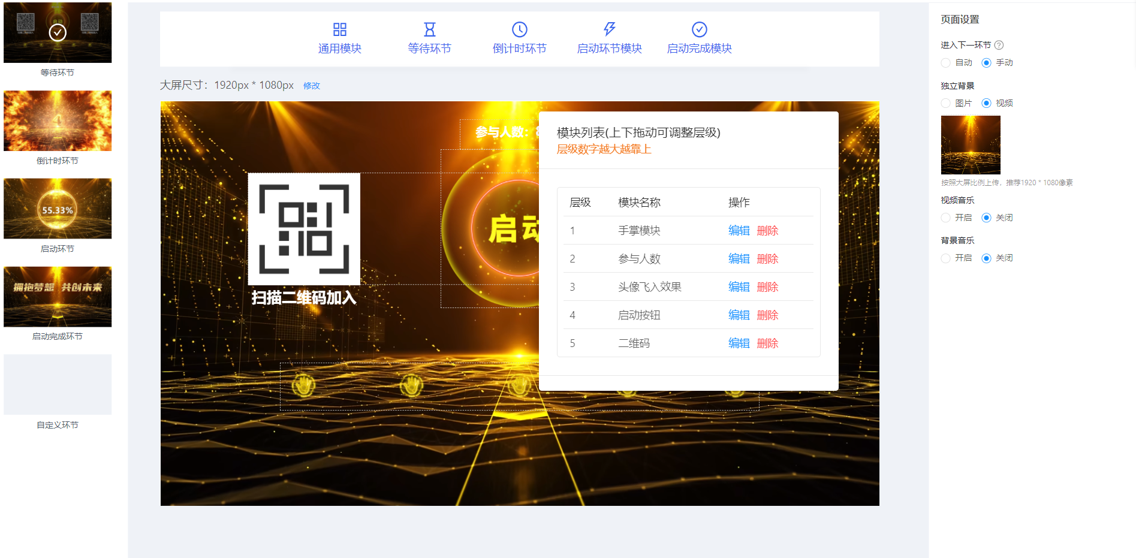Click the help icon beside 进入下一环节

[999, 45]
